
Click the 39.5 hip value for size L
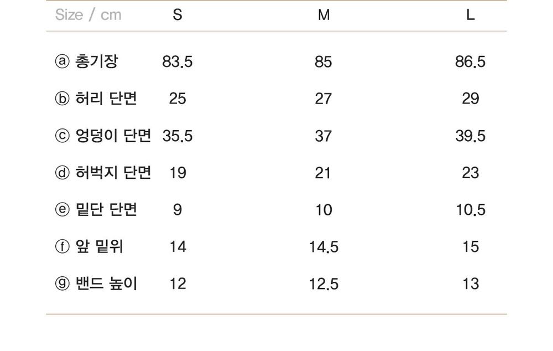click(x=471, y=136)
